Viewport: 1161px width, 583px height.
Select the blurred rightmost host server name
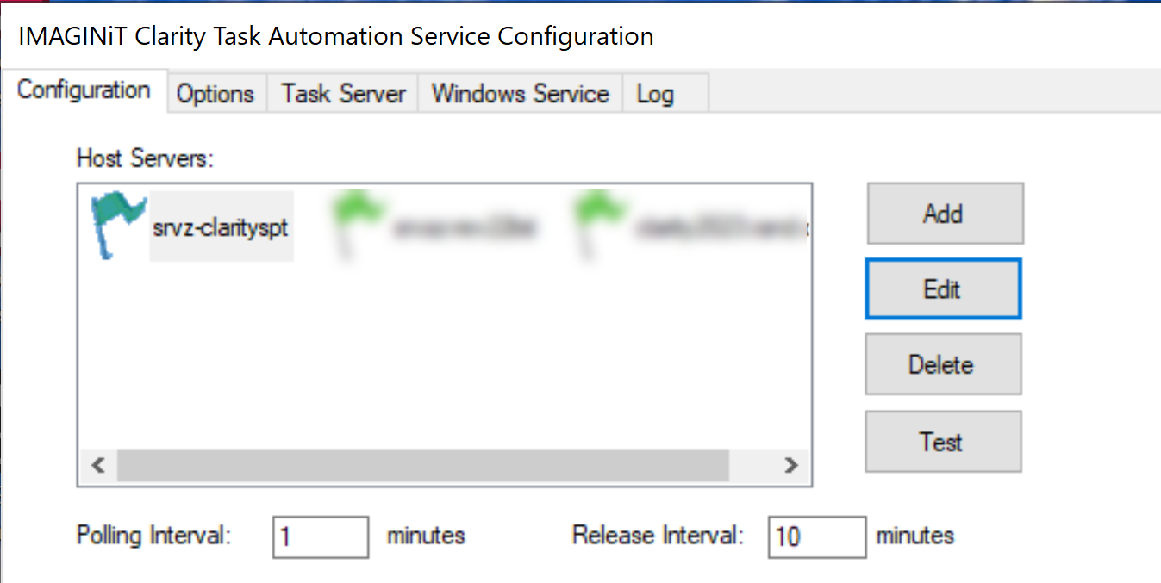(x=722, y=227)
